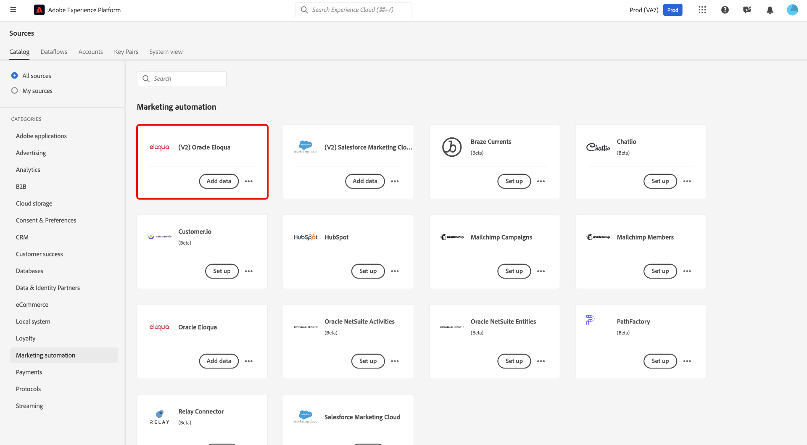Click Set up for Customer.io
The image size is (807, 445).
coord(222,271)
